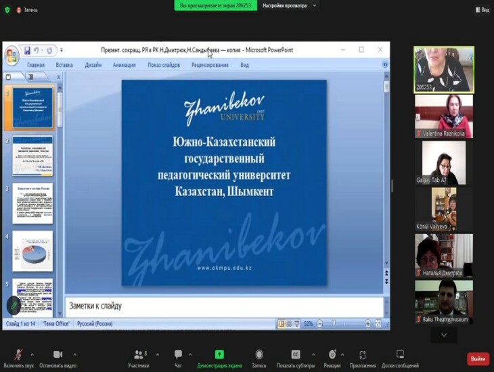Undo the last action in PowerPoint
Screen dimensions: 494x372
tap(37, 51)
